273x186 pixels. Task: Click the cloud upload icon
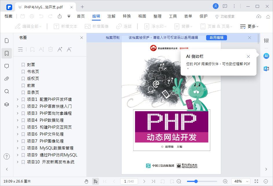click(x=259, y=17)
